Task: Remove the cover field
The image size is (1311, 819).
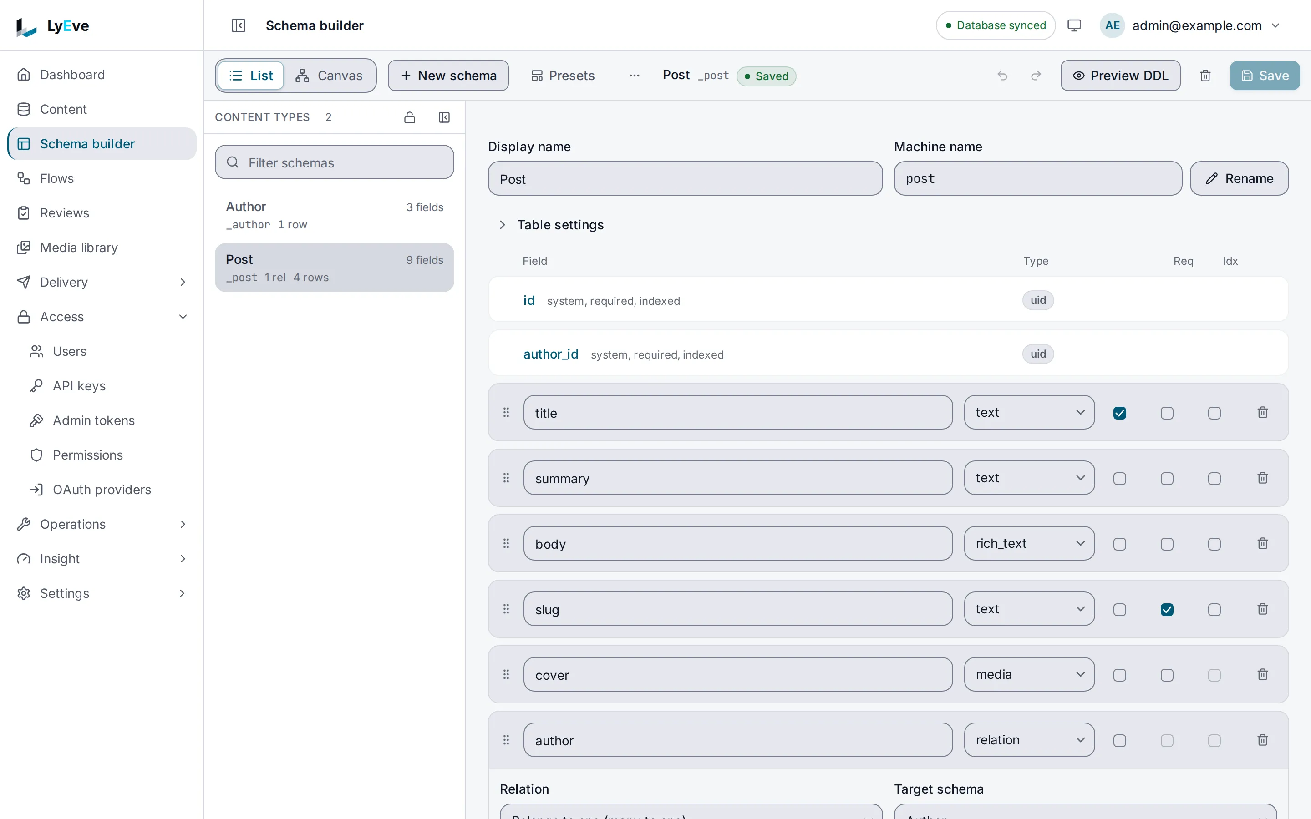Action: pos(1262,674)
